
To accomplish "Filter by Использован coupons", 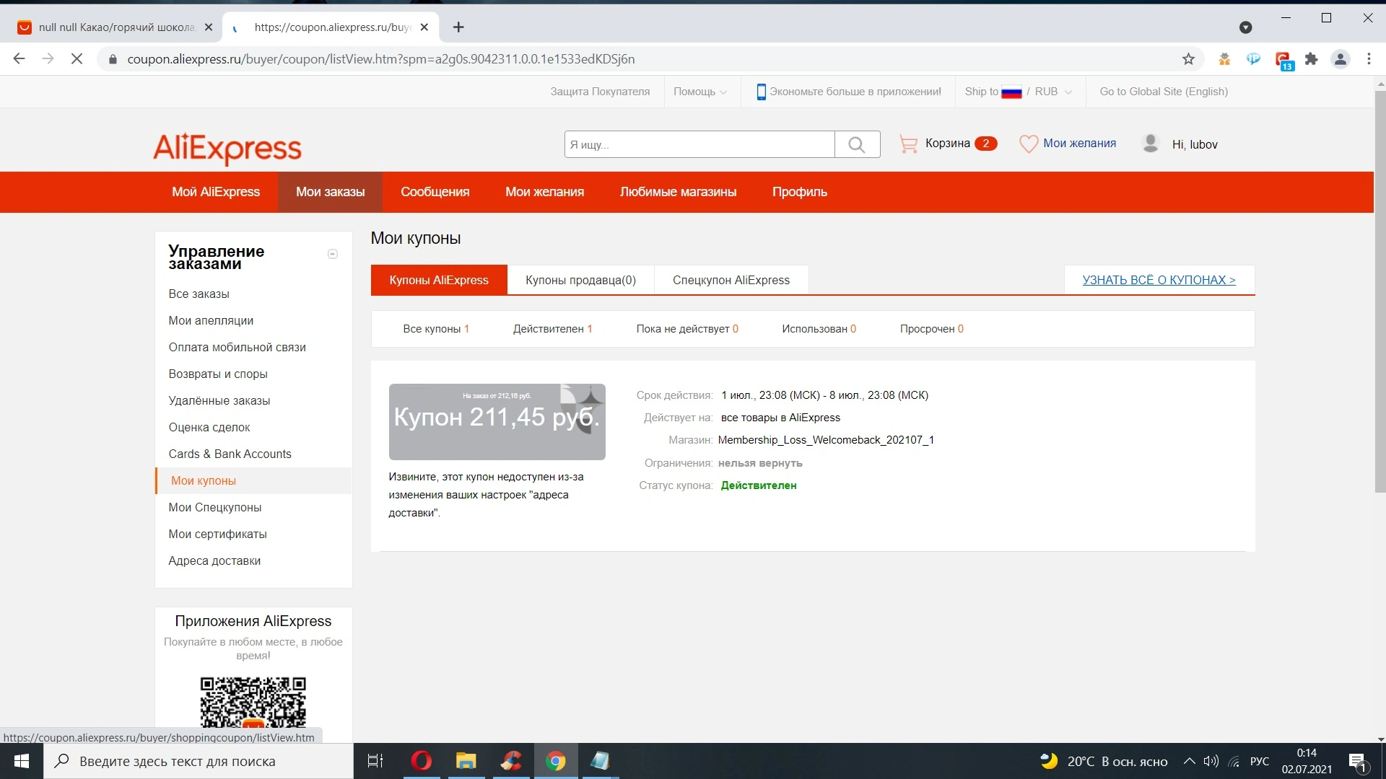I will (819, 329).
